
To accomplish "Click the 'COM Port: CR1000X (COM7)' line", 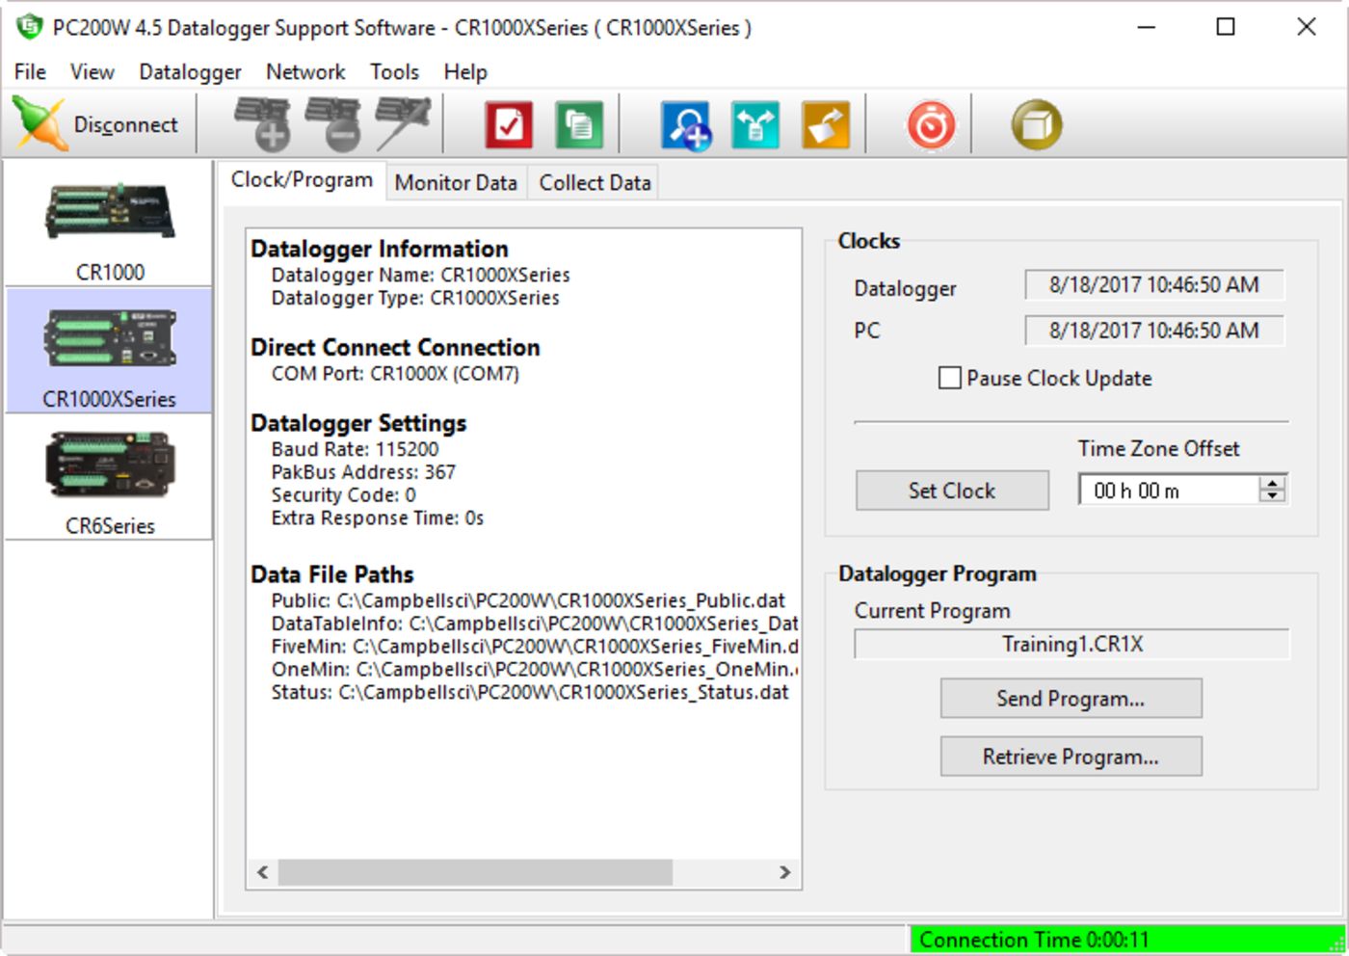I will (395, 374).
